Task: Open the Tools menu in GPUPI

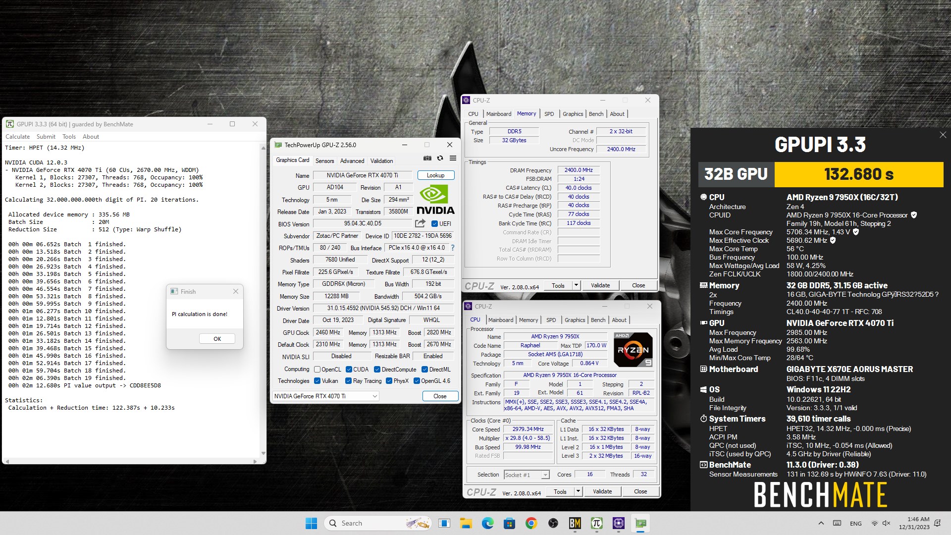Action: click(x=69, y=137)
